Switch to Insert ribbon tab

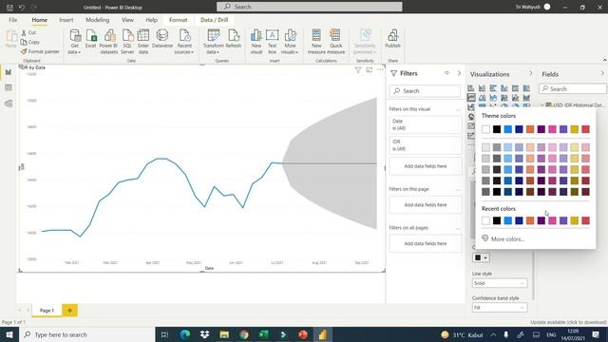(66, 20)
